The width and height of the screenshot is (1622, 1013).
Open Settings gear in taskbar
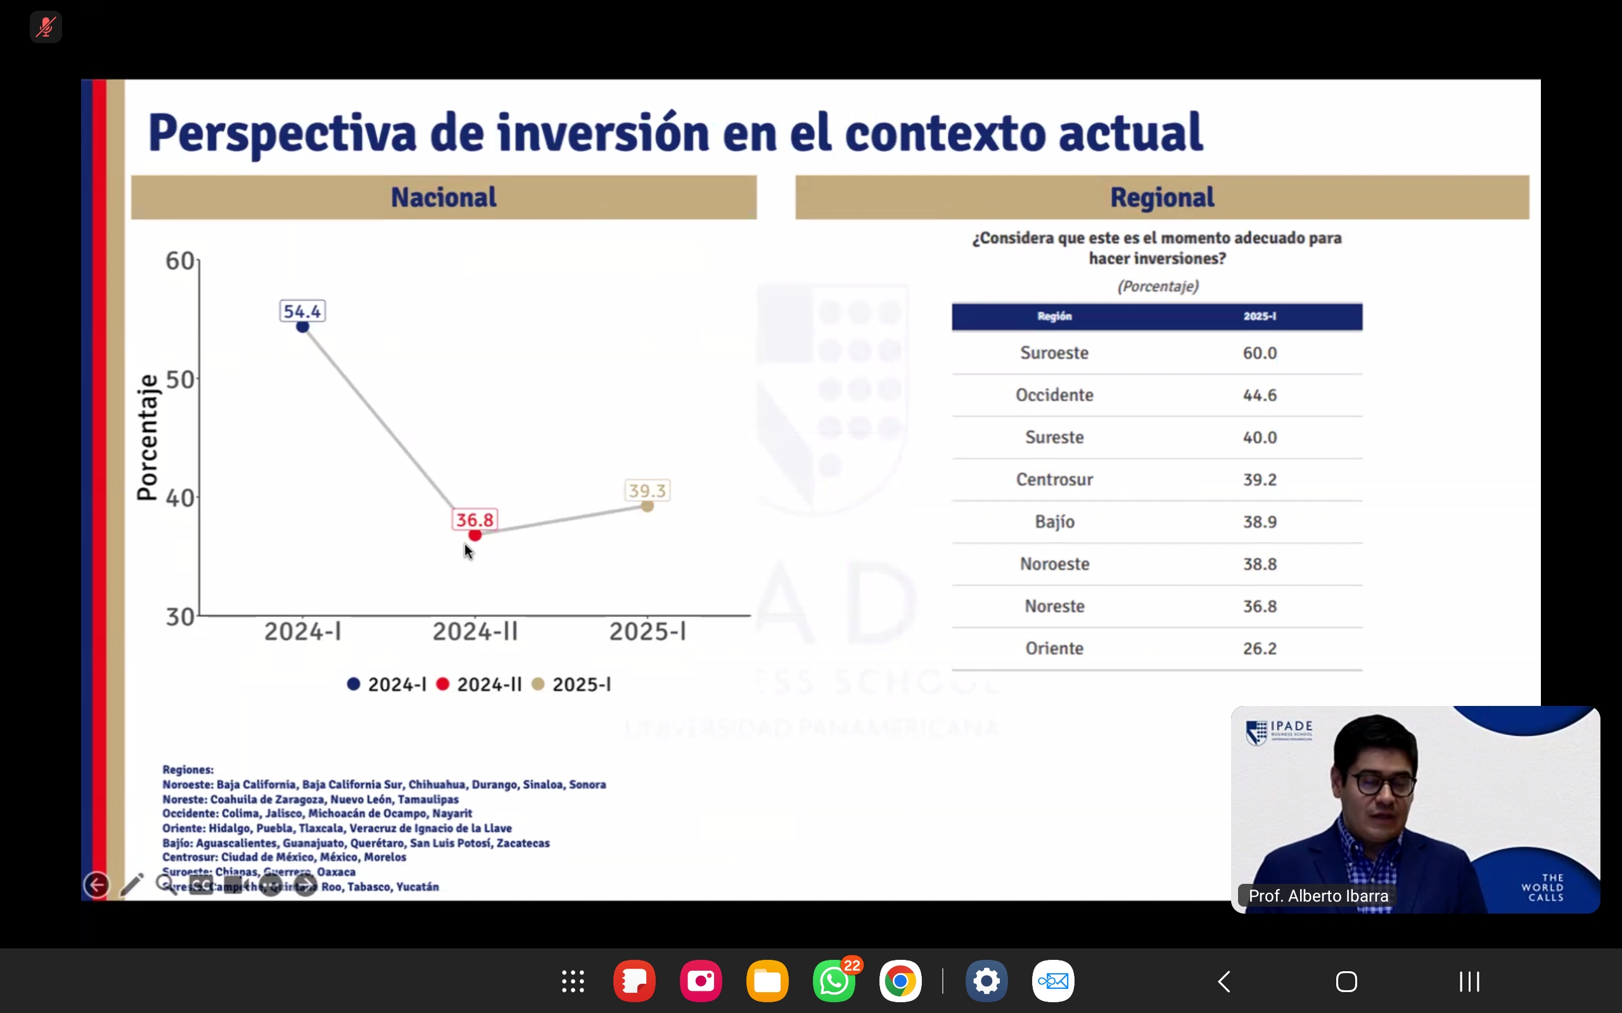pyautogui.click(x=986, y=981)
